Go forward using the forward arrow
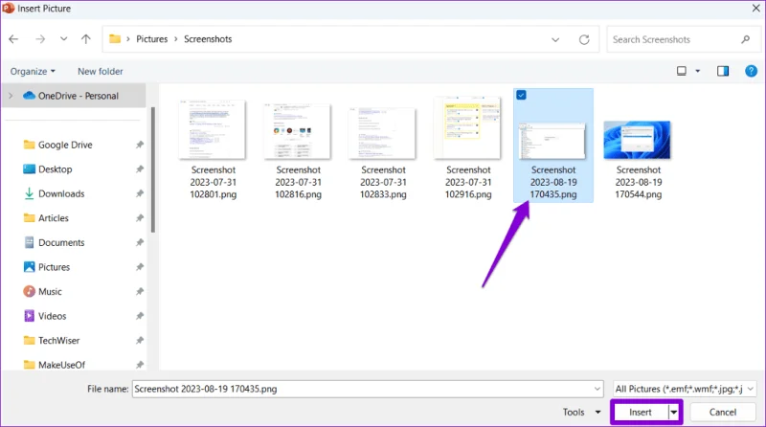 tap(40, 39)
